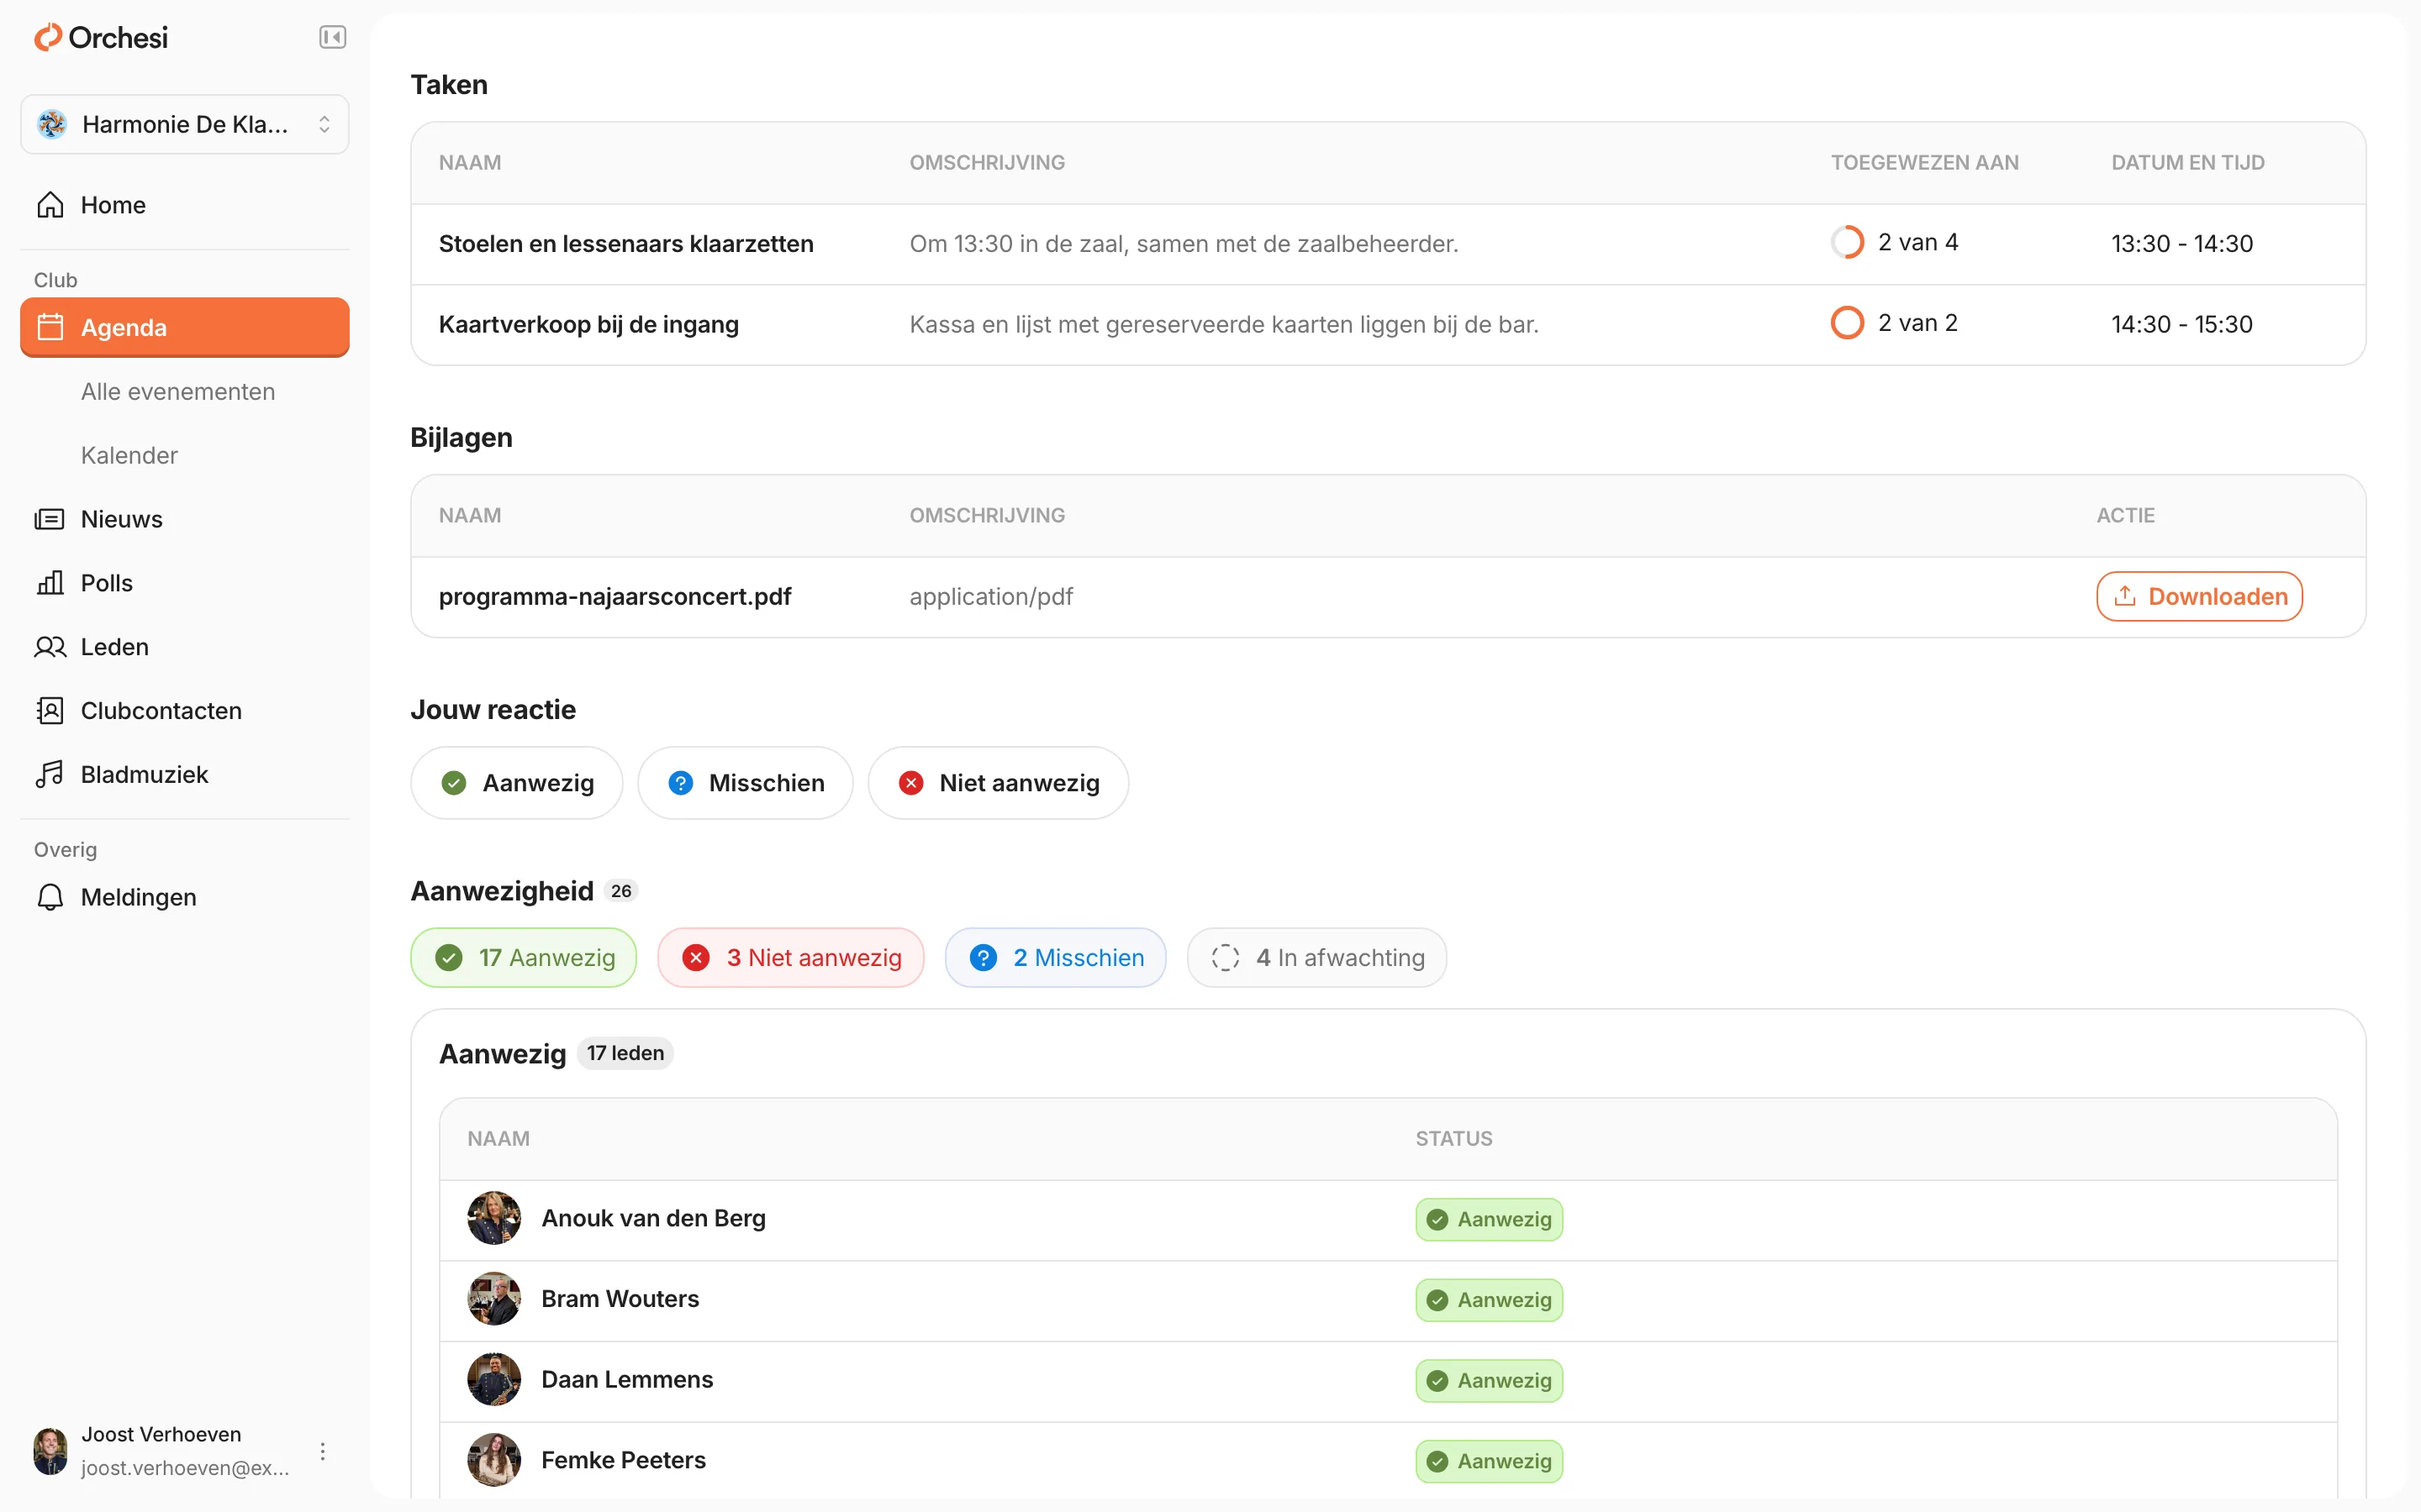Click the 2 van 2 progress indicator
The image size is (2421, 1512).
[x=1894, y=323]
